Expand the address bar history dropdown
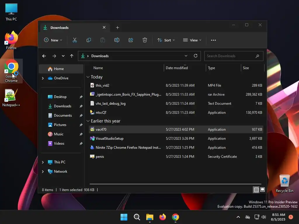Viewport: 299px width, 224px height. (x=186, y=56)
